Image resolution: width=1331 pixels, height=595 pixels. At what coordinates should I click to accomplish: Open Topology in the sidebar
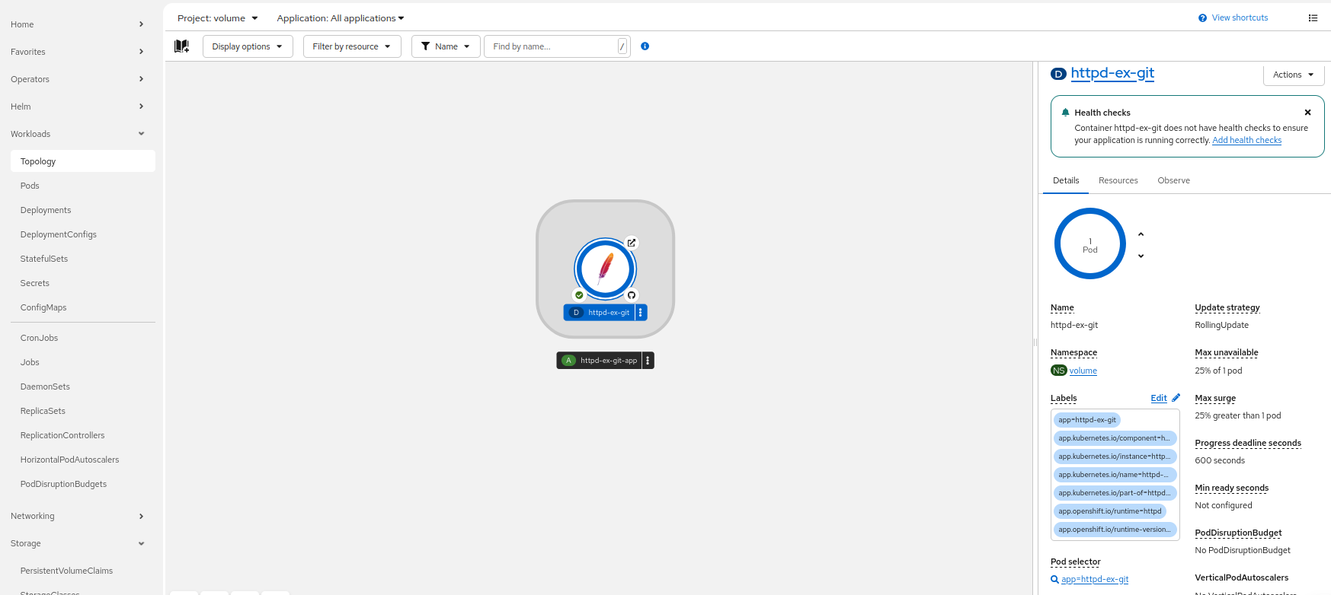83,161
